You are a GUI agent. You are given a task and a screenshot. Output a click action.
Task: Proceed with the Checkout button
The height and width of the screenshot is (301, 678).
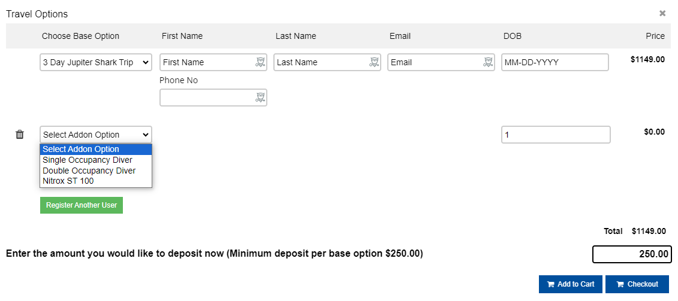click(637, 284)
